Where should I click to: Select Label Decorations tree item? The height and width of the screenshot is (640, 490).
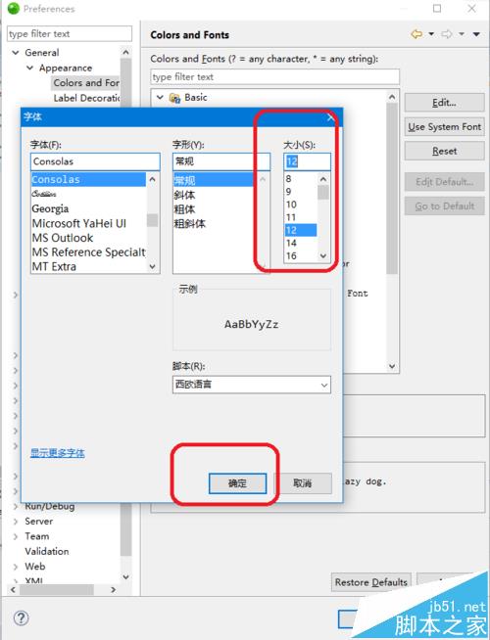pos(86,98)
